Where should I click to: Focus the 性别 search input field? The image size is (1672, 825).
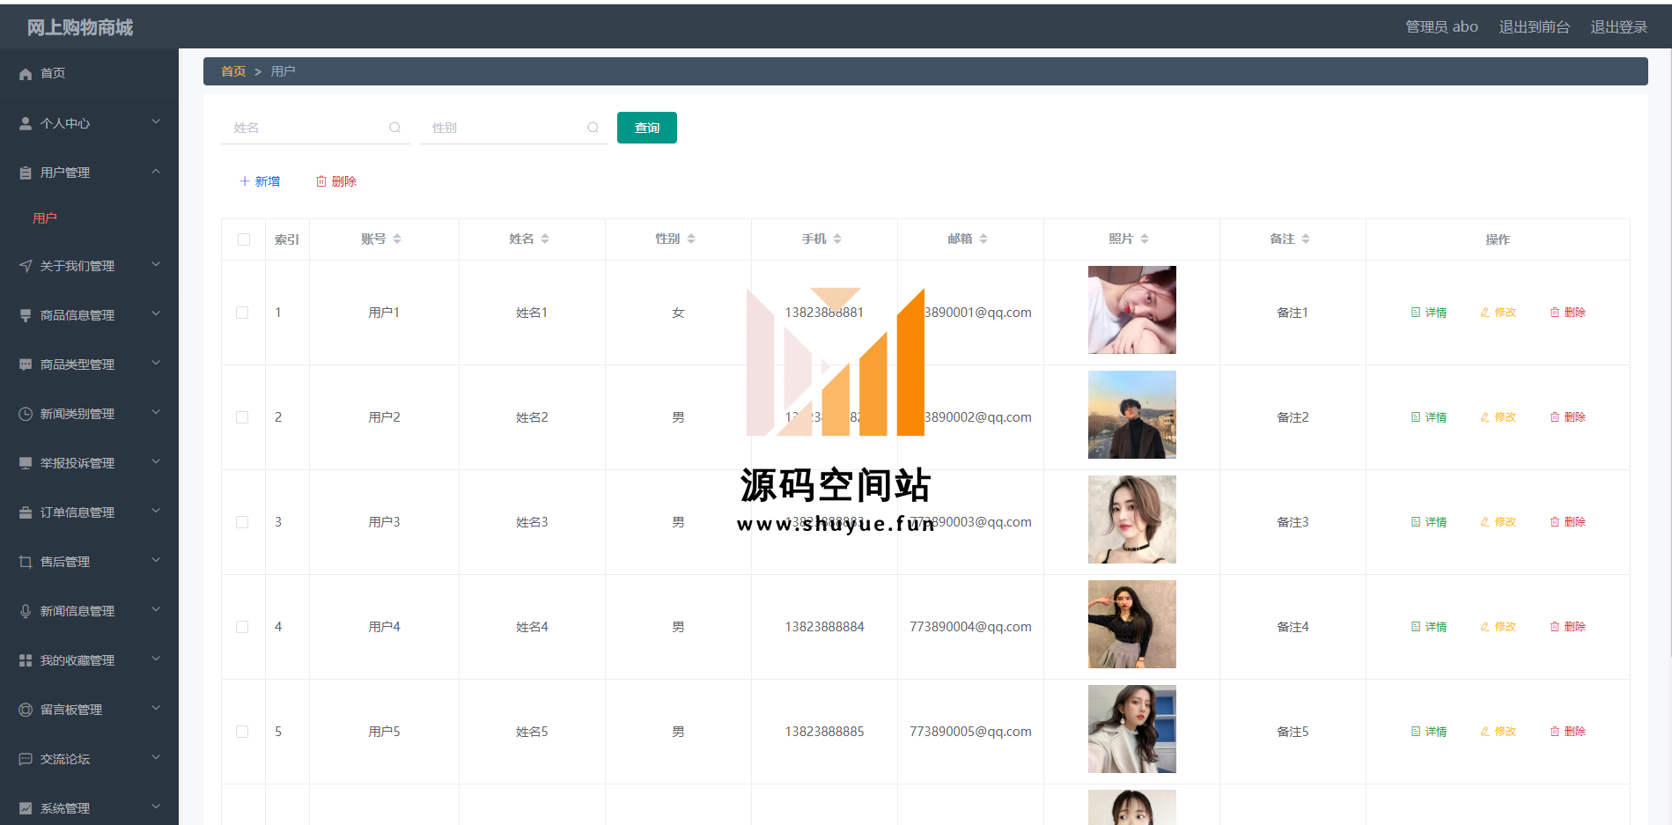click(513, 128)
